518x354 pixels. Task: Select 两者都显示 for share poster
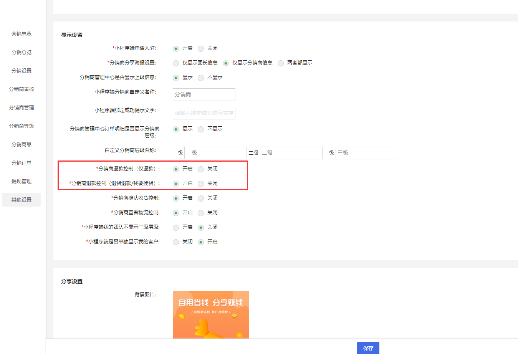[281, 63]
